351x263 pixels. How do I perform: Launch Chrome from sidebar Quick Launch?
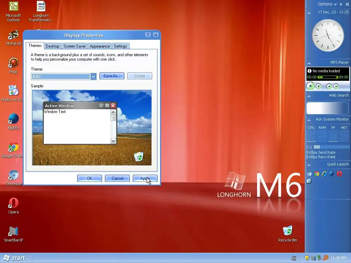[x=317, y=174]
